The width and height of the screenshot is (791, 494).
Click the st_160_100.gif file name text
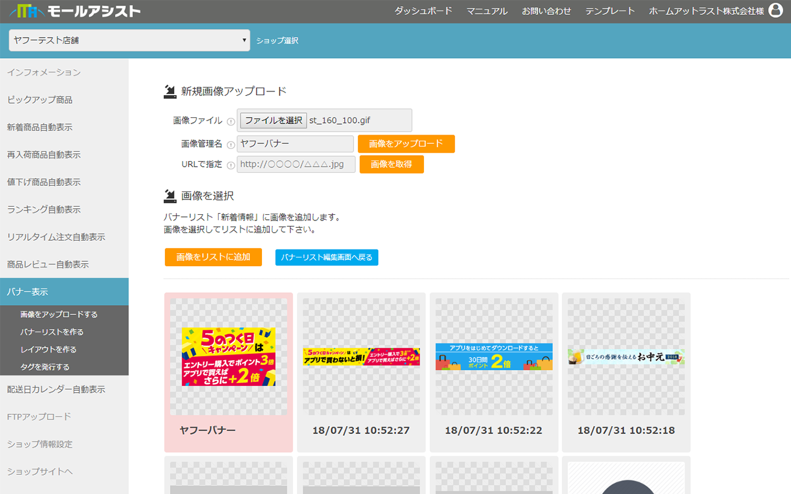pos(339,120)
